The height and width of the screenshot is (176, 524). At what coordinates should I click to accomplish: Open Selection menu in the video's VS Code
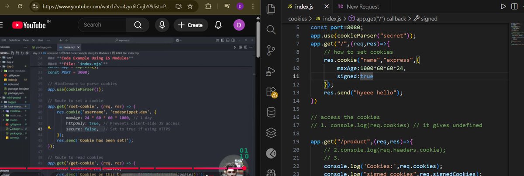(15, 40)
